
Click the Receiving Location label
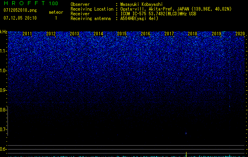point(92,9)
